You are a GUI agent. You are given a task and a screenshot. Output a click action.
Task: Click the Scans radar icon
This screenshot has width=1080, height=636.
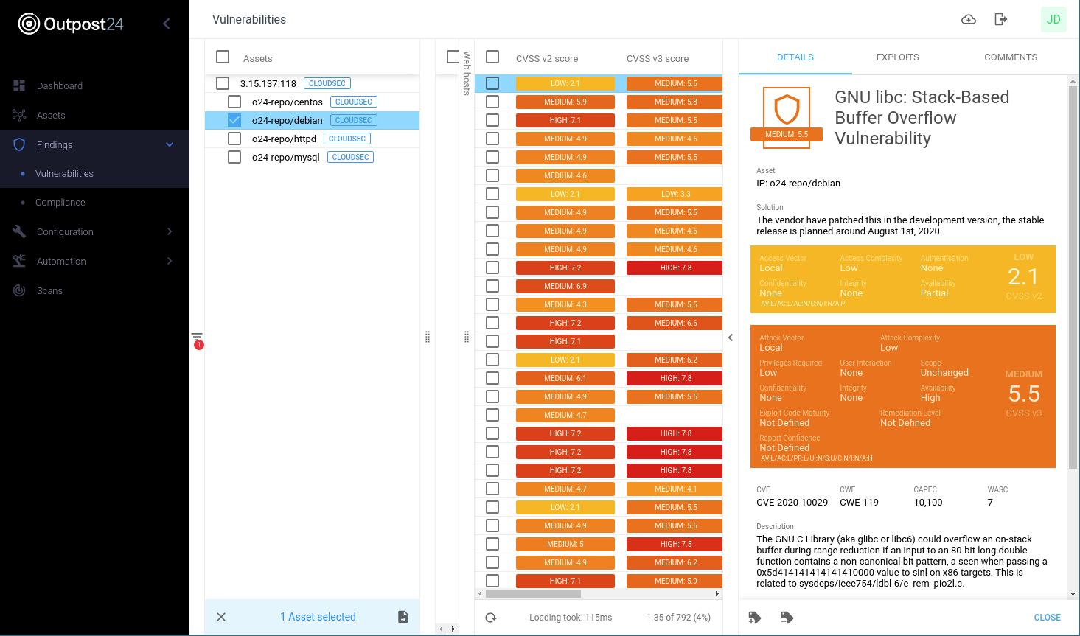[x=19, y=290]
